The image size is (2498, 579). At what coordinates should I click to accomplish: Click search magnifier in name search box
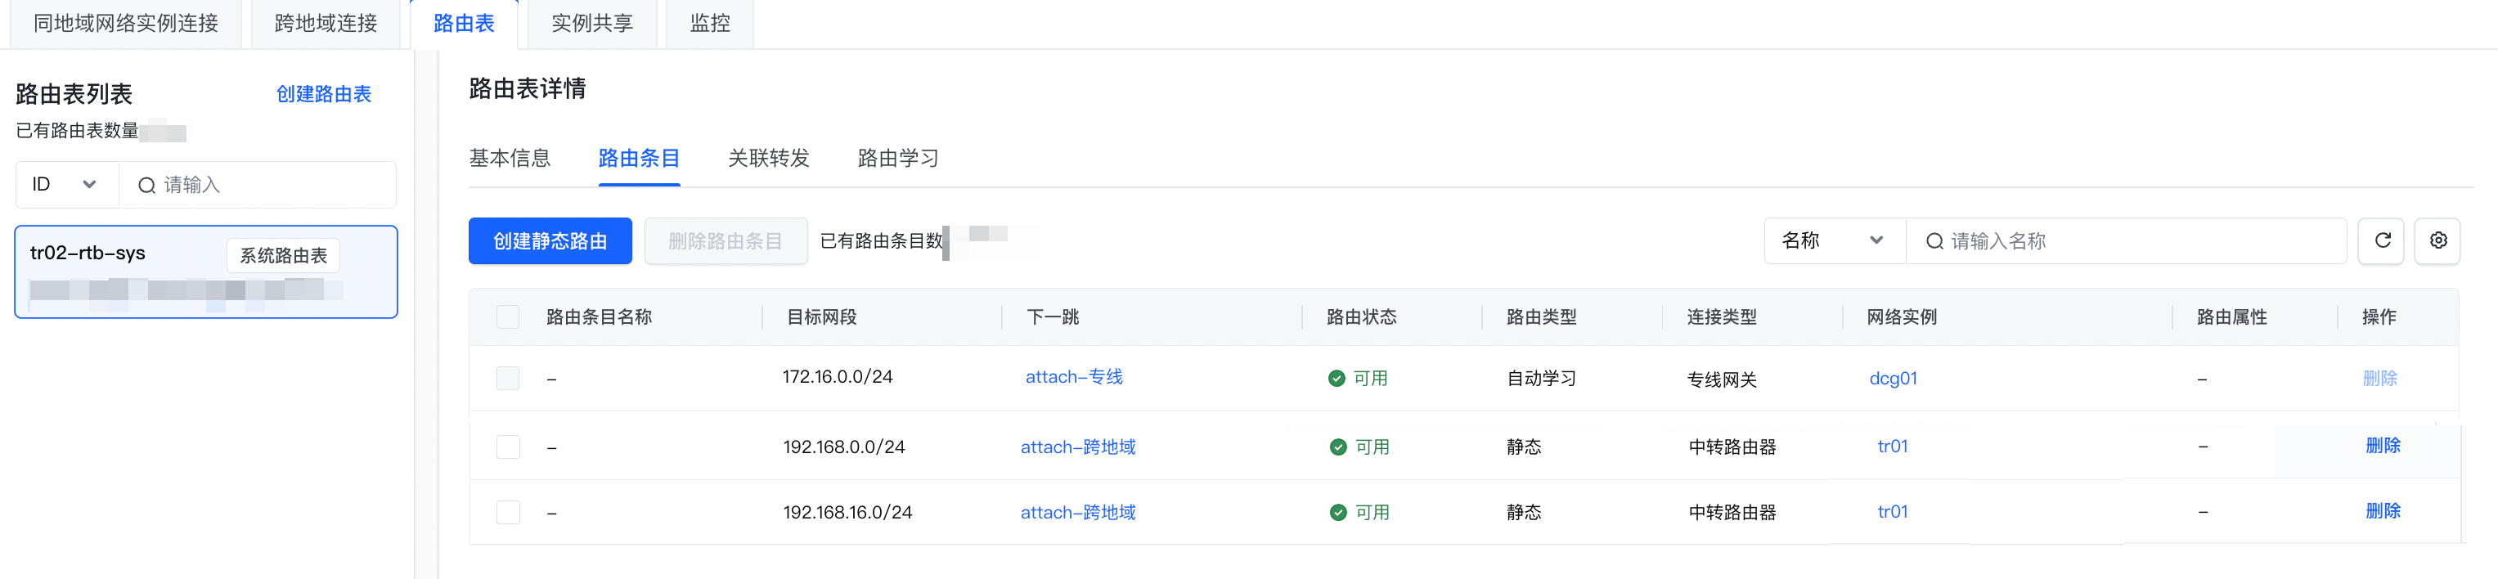coord(1934,241)
